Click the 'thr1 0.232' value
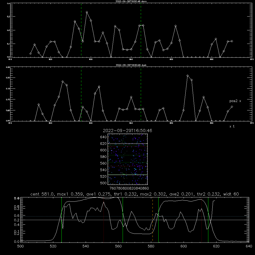 click(125, 194)
